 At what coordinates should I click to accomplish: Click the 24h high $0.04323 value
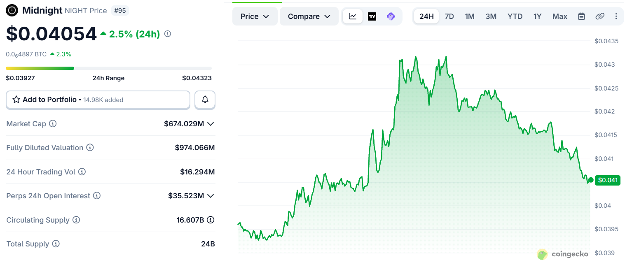point(197,78)
